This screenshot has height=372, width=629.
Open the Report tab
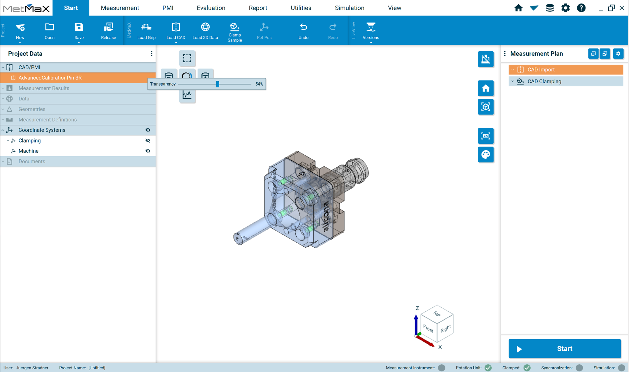click(x=258, y=8)
